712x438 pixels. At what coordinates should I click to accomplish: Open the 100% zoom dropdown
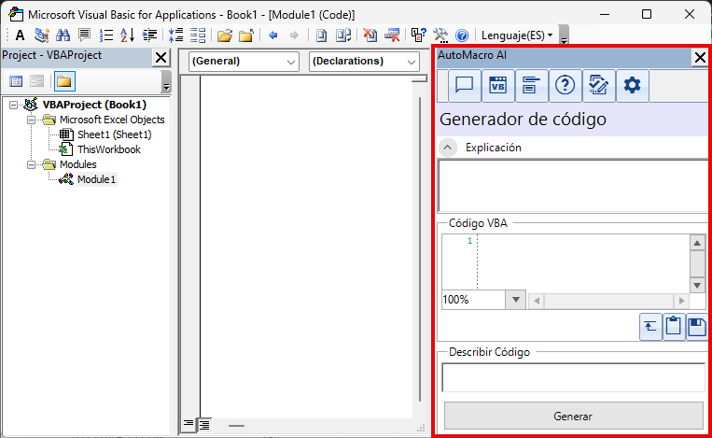coord(515,300)
